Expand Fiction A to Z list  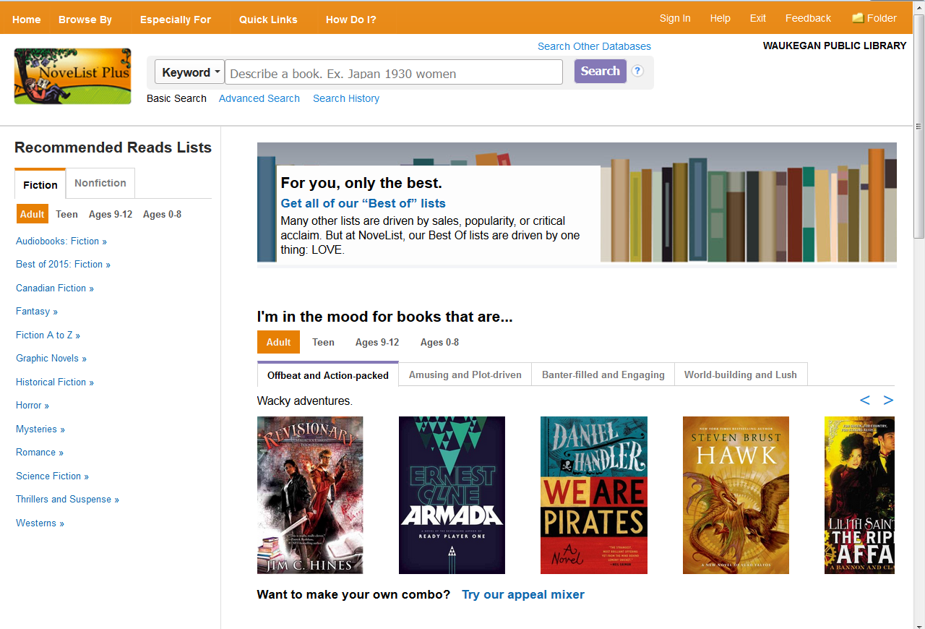(x=48, y=335)
